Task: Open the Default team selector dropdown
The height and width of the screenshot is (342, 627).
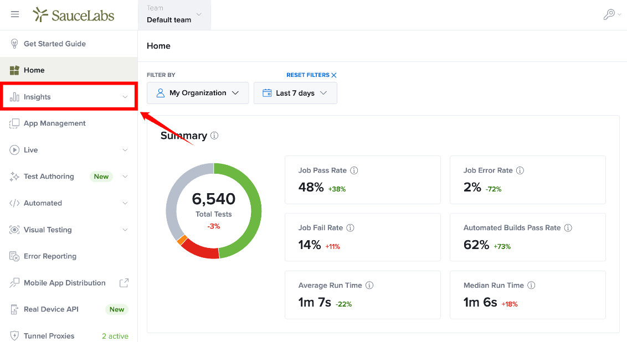Action: (x=174, y=15)
